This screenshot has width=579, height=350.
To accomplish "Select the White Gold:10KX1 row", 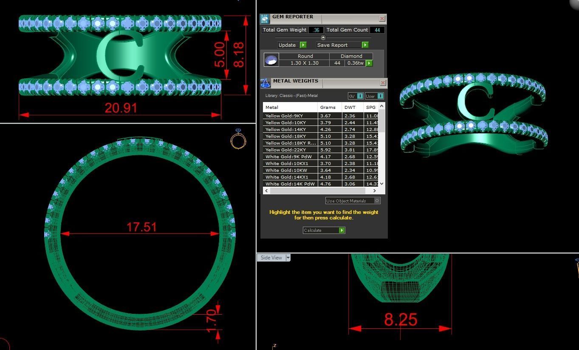I will coord(321,163).
